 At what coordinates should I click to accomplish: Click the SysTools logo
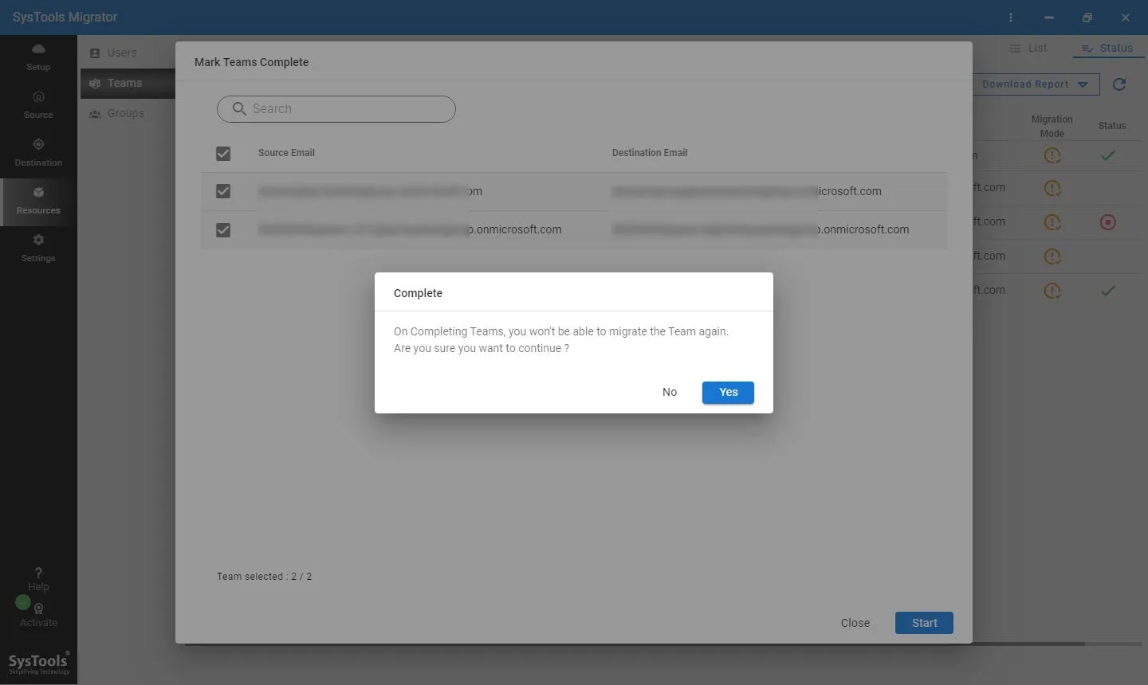tap(38, 663)
